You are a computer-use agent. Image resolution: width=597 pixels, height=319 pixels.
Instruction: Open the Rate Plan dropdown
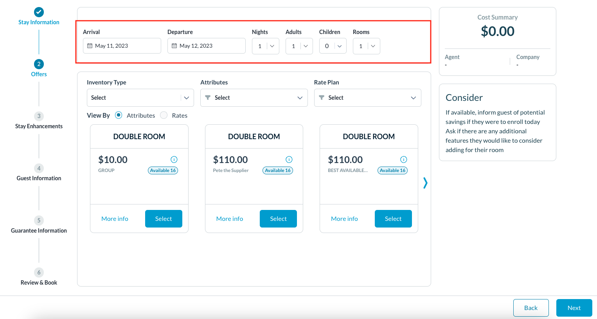(x=368, y=98)
